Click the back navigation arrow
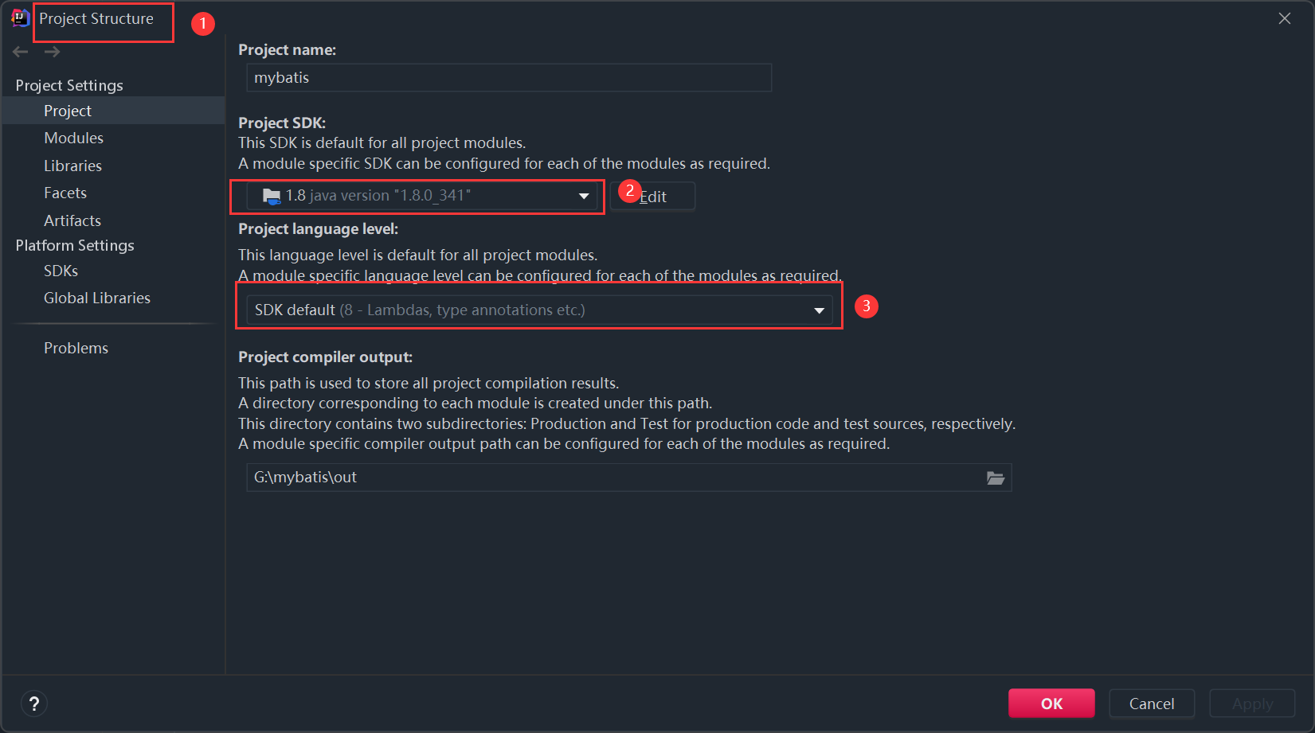This screenshot has height=733, width=1315. 21,52
